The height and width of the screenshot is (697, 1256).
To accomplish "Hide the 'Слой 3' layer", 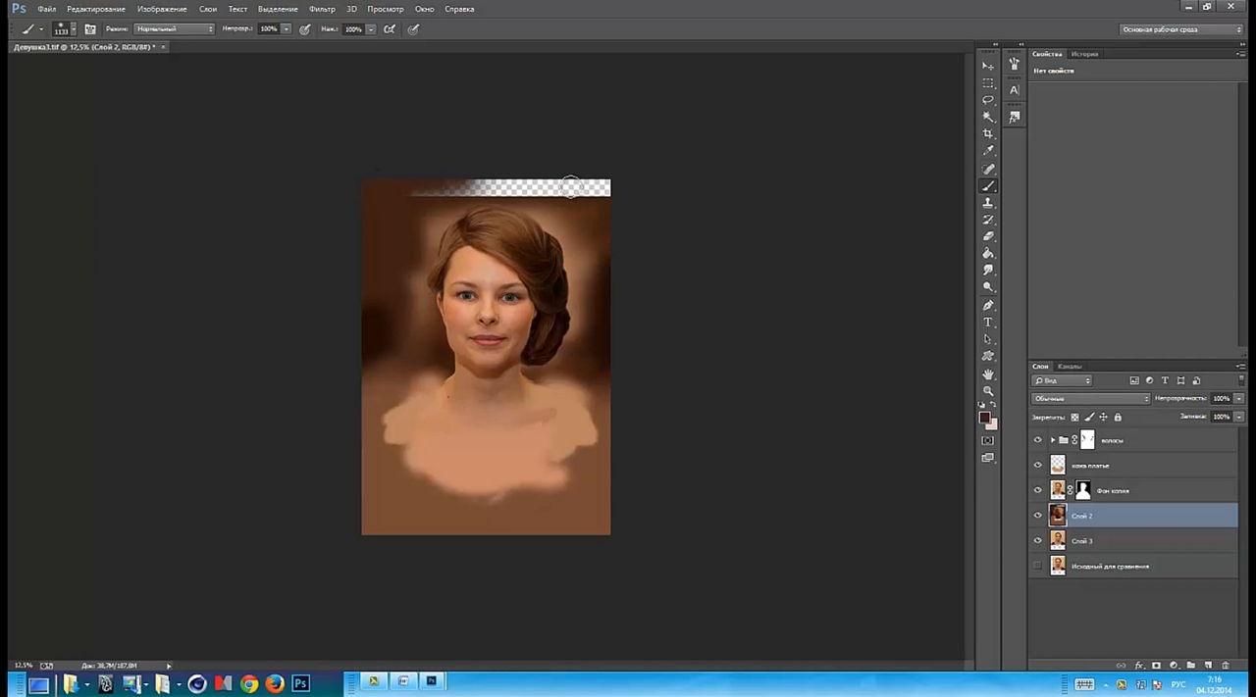I will (x=1038, y=540).
